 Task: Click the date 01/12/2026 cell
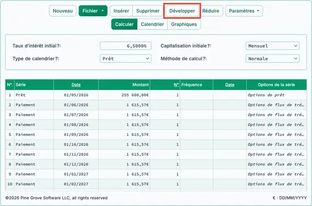76,164
